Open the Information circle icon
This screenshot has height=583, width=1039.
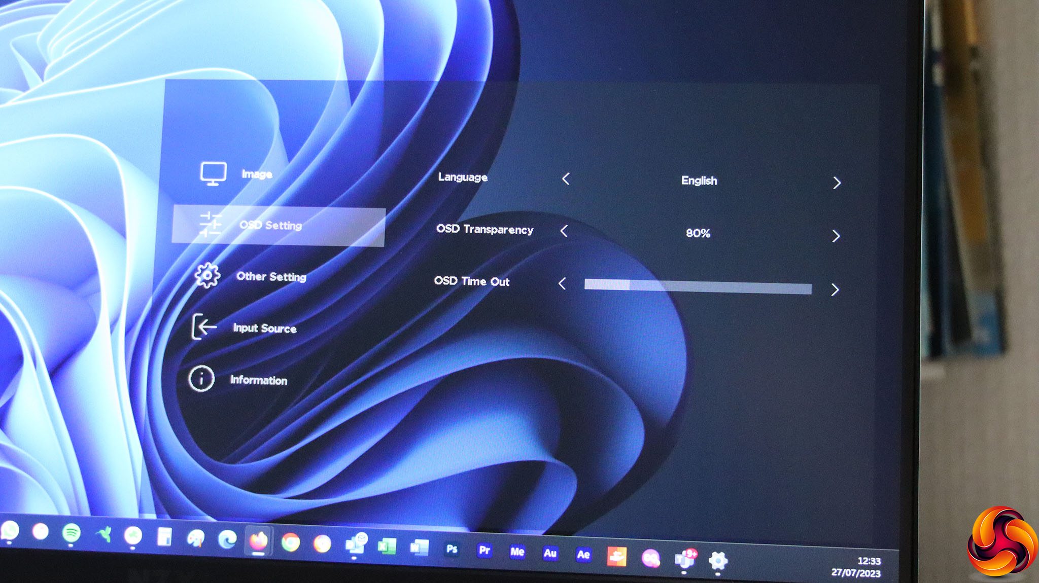pyautogui.click(x=201, y=379)
